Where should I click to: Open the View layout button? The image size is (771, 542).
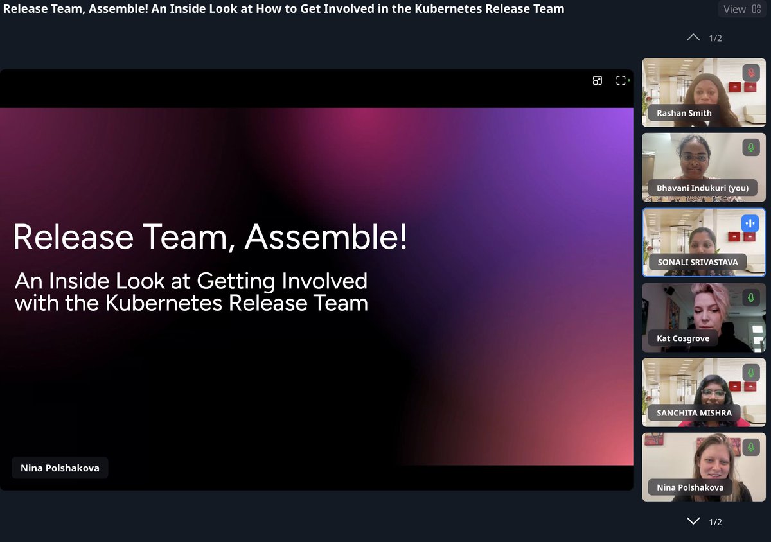coord(742,9)
